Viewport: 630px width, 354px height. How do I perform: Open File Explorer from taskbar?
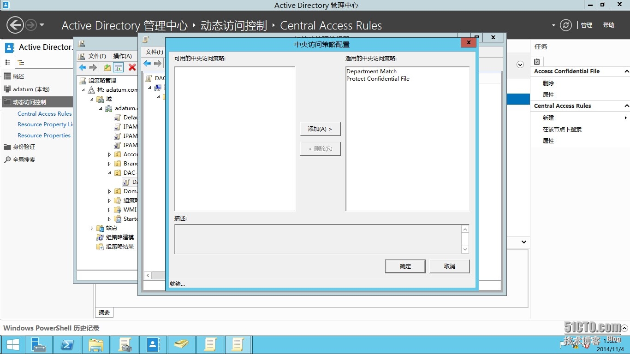[96, 345]
